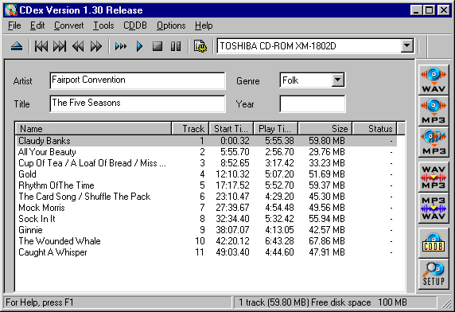Click play time 5:52.70
The height and width of the screenshot is (312, 455).
coord(279,185)
